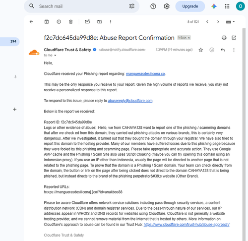Click the 'Cloudflare Trust & Safety' signature
This screenshot has height=241, width=248.
point(64,235)
